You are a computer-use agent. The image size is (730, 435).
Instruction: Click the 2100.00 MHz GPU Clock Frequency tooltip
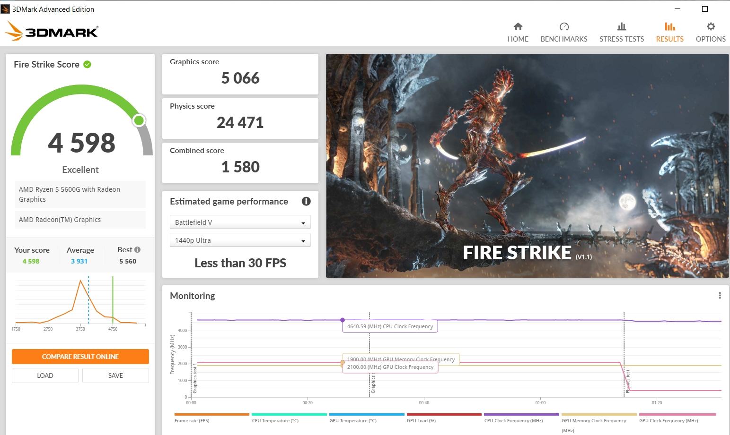click(390, 367)
